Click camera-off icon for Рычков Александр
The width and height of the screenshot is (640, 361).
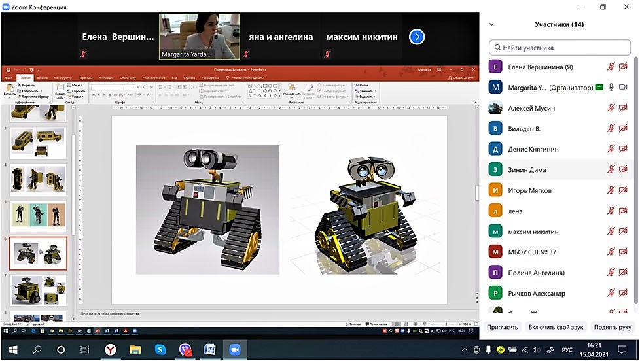[623, 293]
